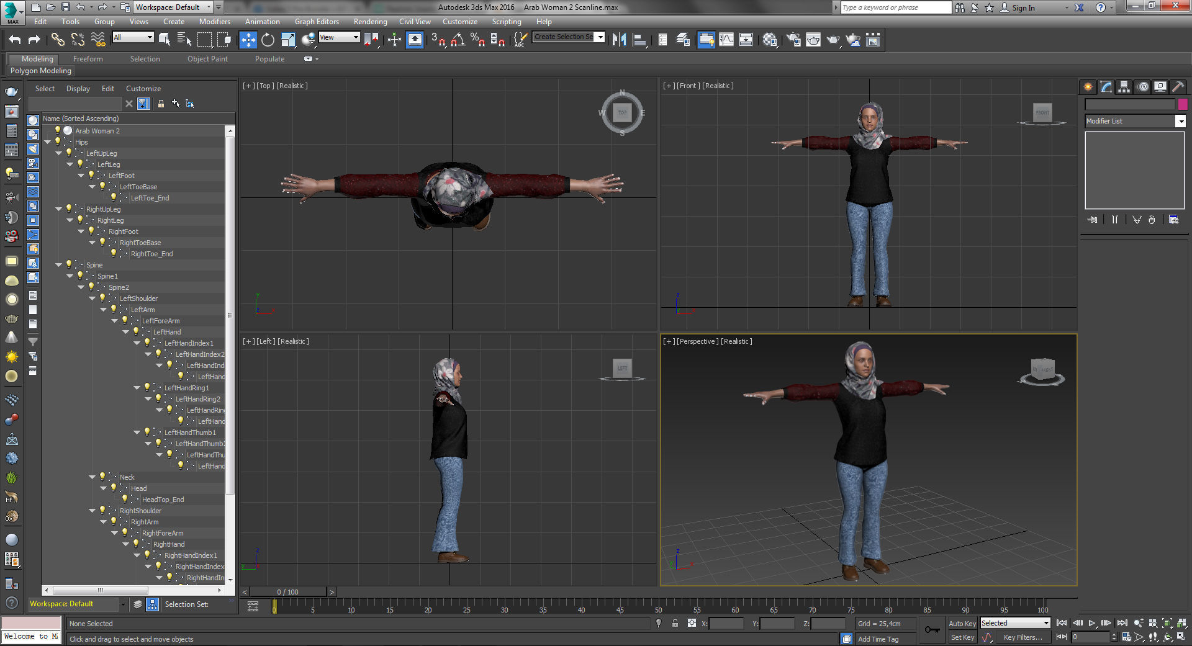
Task: Open the Curve Editor icon
Action: [726, 40]
